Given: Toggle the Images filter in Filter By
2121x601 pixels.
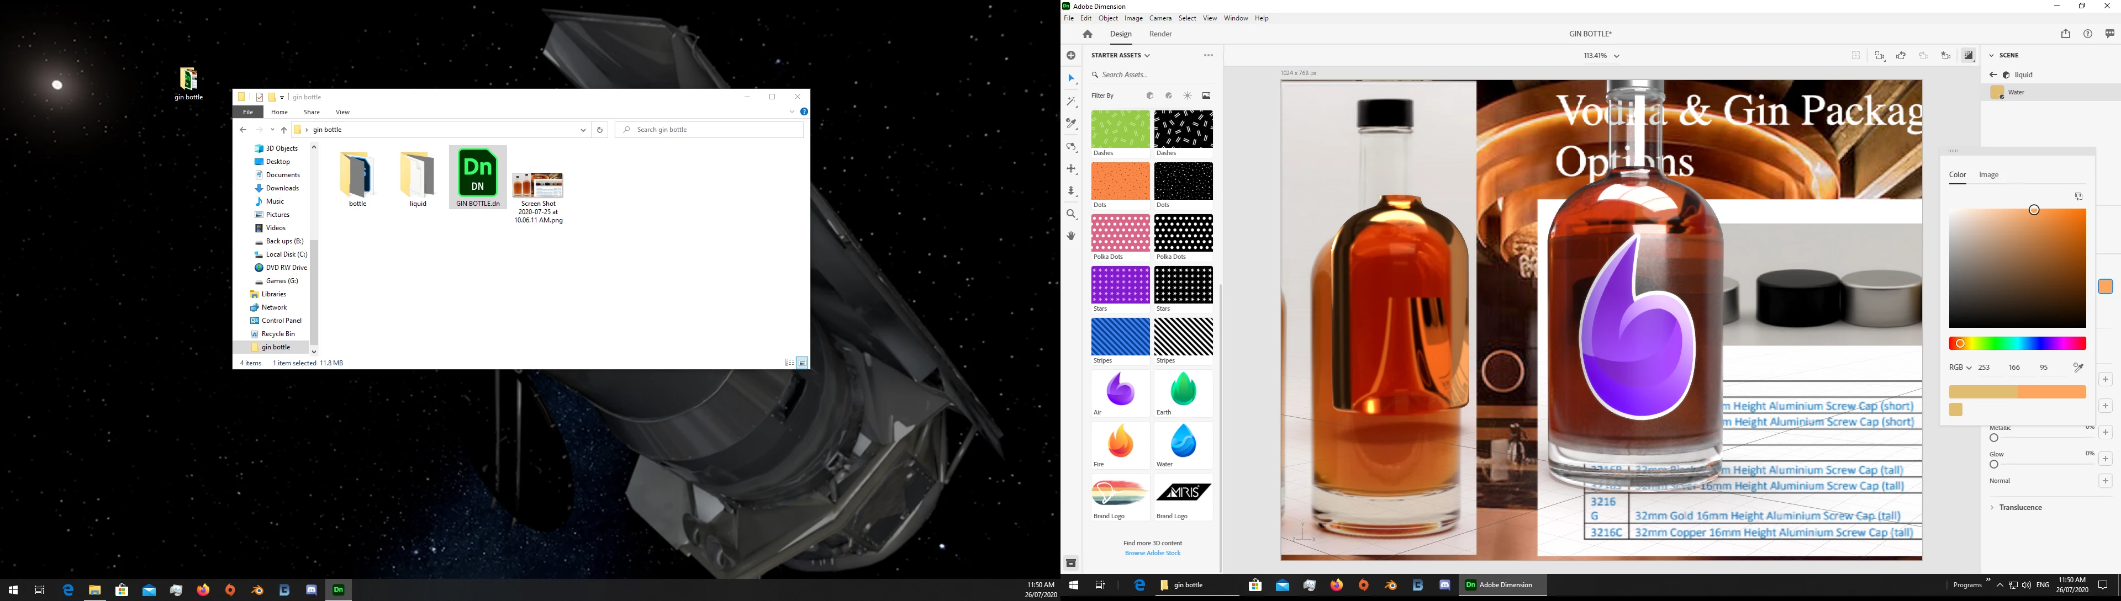Looking at the screenshot, I should tap(1206, 96).
